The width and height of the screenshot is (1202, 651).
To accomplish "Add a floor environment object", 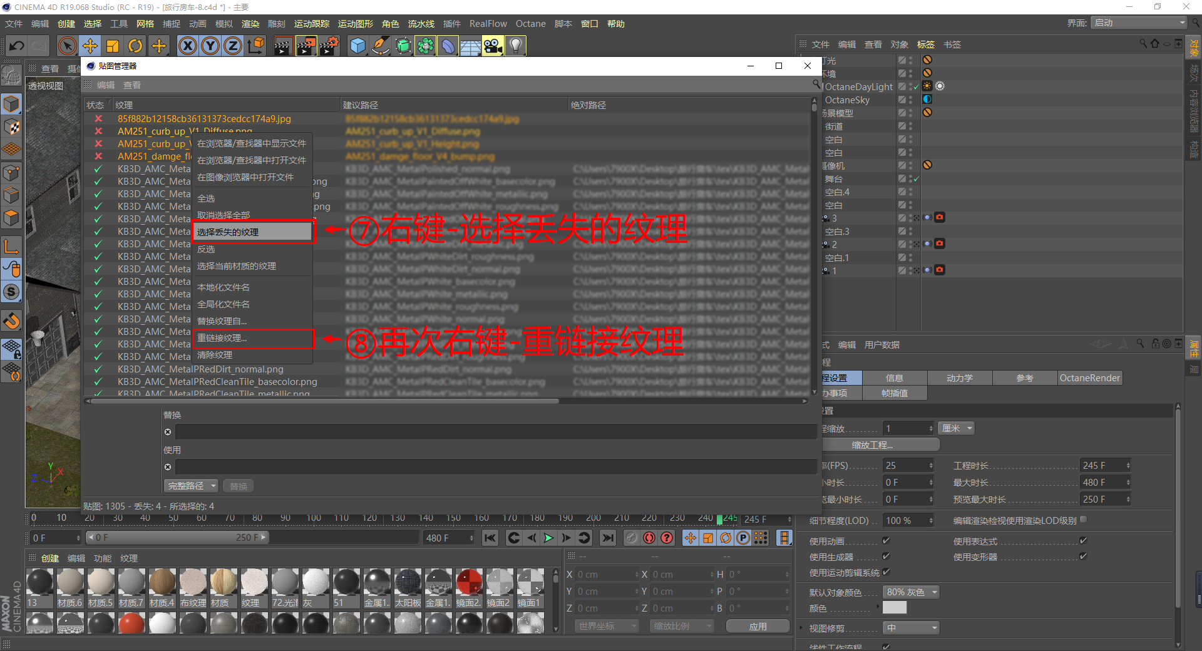I will (471, 46).
